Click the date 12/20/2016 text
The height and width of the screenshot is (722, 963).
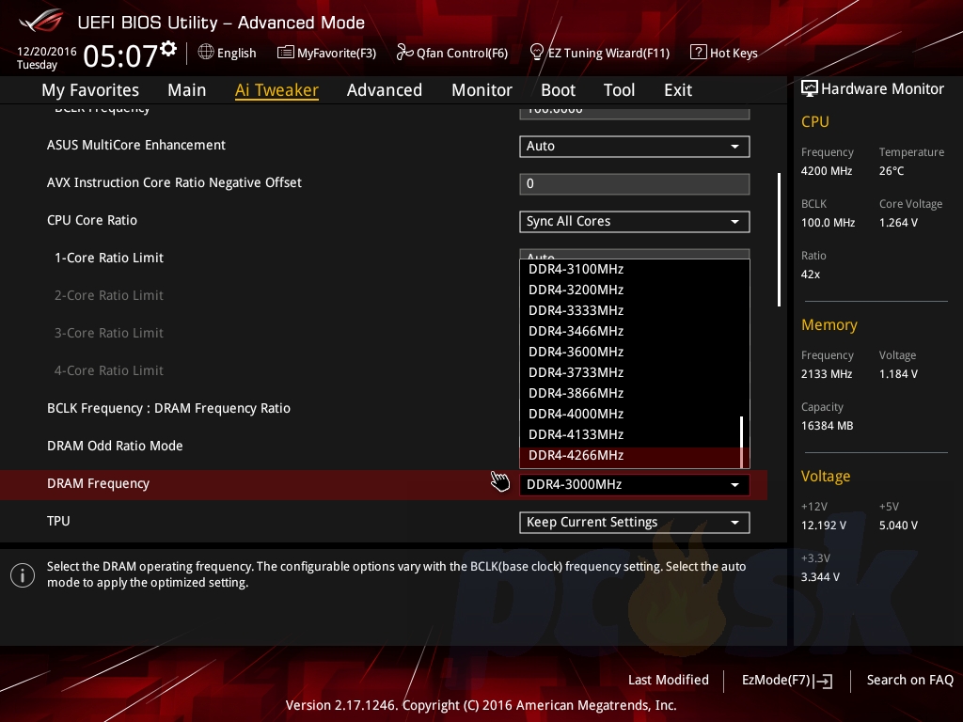(x=47, y=52)
